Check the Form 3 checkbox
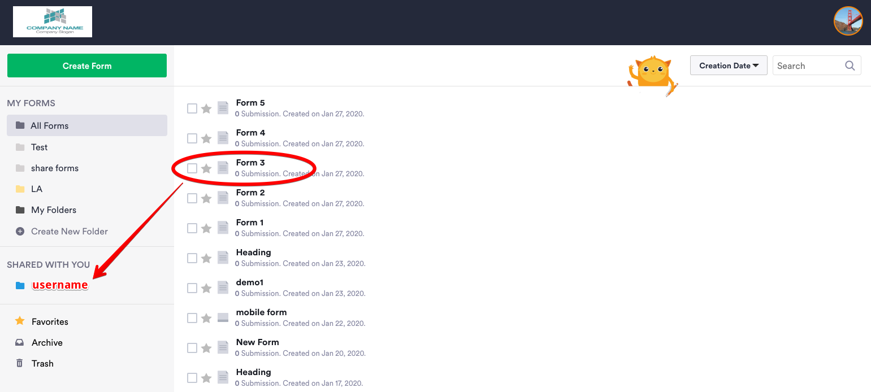 tap(192, 168)
